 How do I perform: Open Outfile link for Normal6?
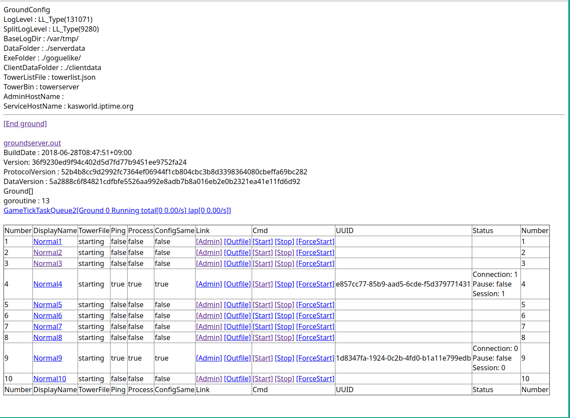point(237,315)
